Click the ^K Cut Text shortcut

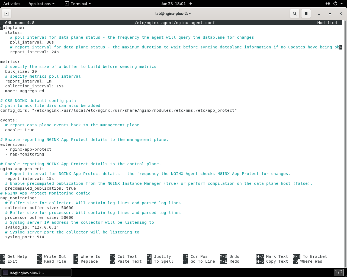(124, 256)
